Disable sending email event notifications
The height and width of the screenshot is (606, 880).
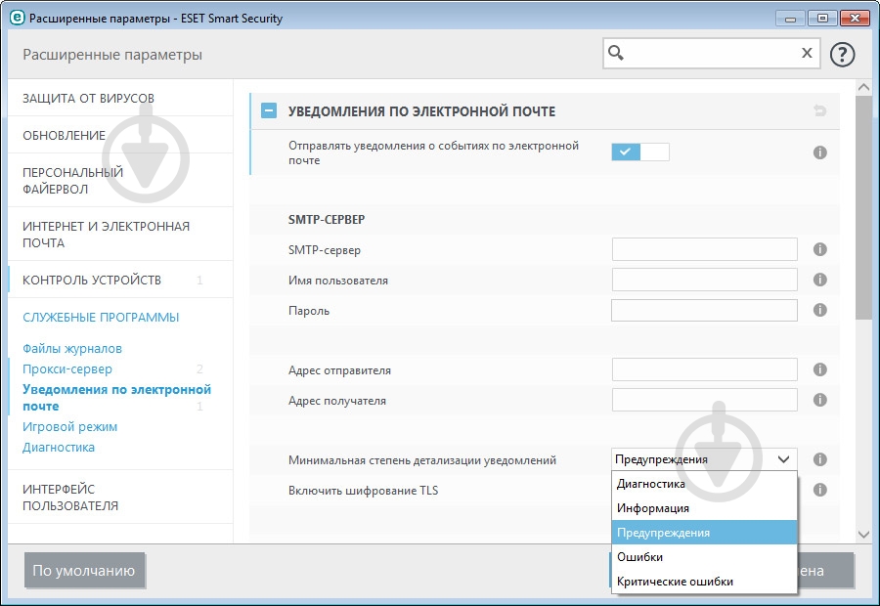641,152
